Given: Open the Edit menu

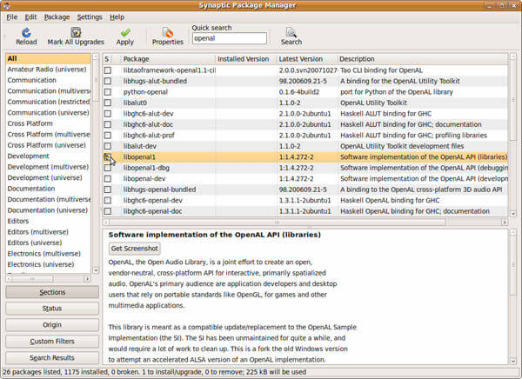Looking at the screenshot, I should pyautogui.click(x=30, y=17).
